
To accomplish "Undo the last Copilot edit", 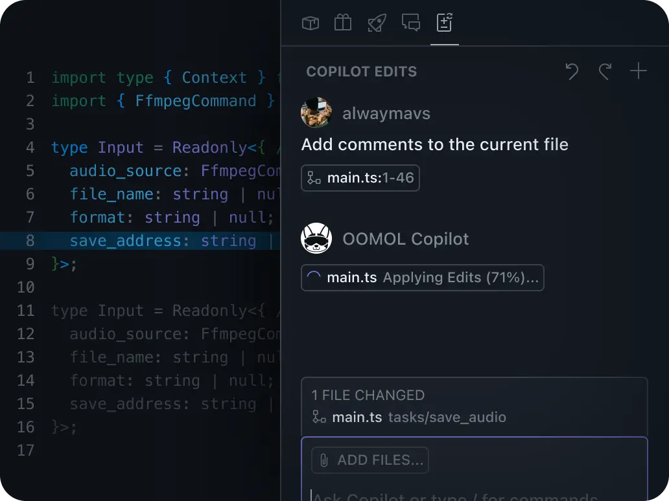I will (x=572, y=72).
